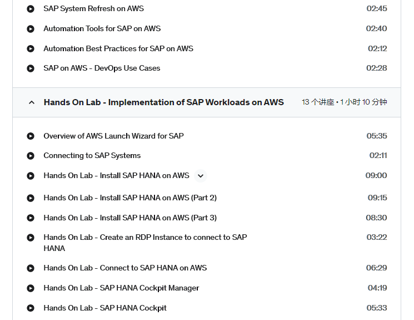This screenshot has width=414, height=320.
Task: Open lecture Overview of AWS Launch Wizard for SAP
Action: pyautogui.click(x=113, y=136)
